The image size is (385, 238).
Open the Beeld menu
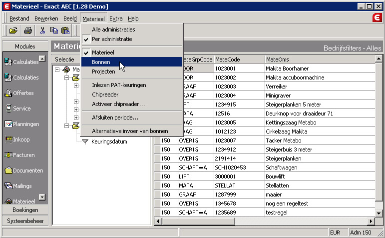coord(70,18)
